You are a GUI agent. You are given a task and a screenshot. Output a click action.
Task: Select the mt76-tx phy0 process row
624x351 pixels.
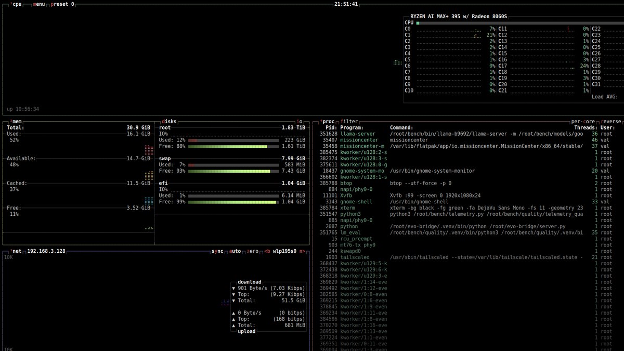pos(467,245)
